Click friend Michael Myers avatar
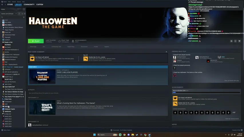The image size is (244, 137). click(174, 57)
